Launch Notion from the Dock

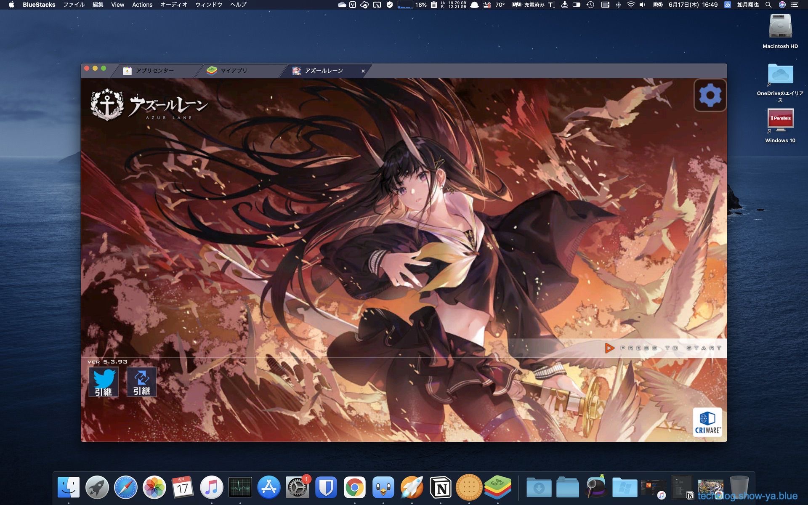tap(441, 487)
